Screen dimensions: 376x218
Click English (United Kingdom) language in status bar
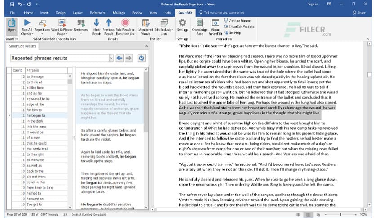89,214
